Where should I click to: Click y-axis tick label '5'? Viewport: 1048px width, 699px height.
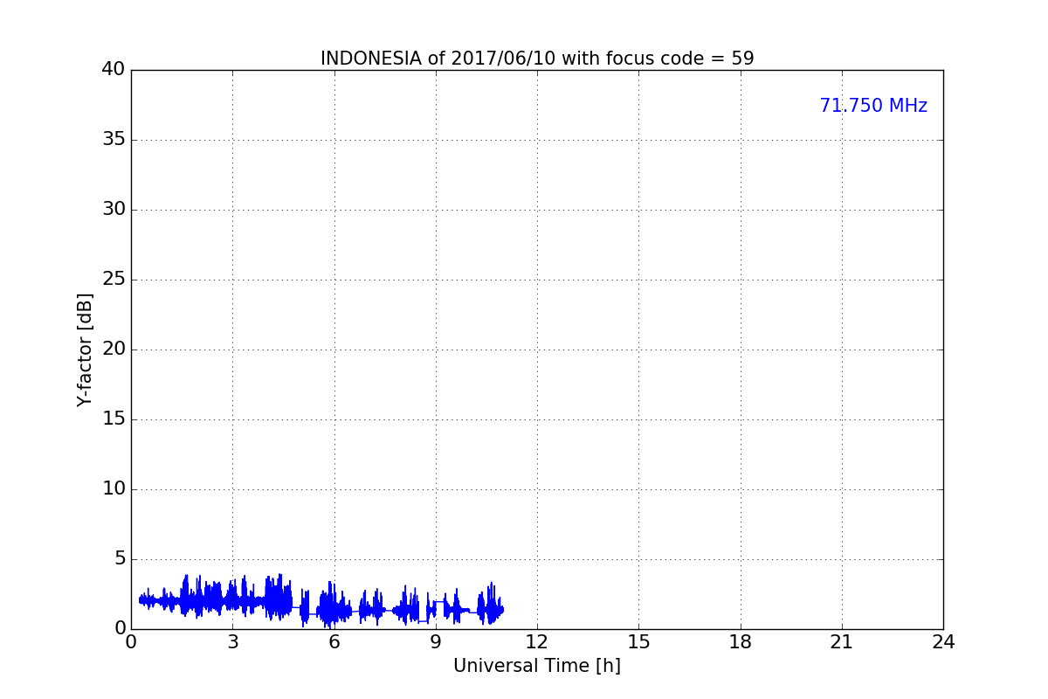[120, 559]
